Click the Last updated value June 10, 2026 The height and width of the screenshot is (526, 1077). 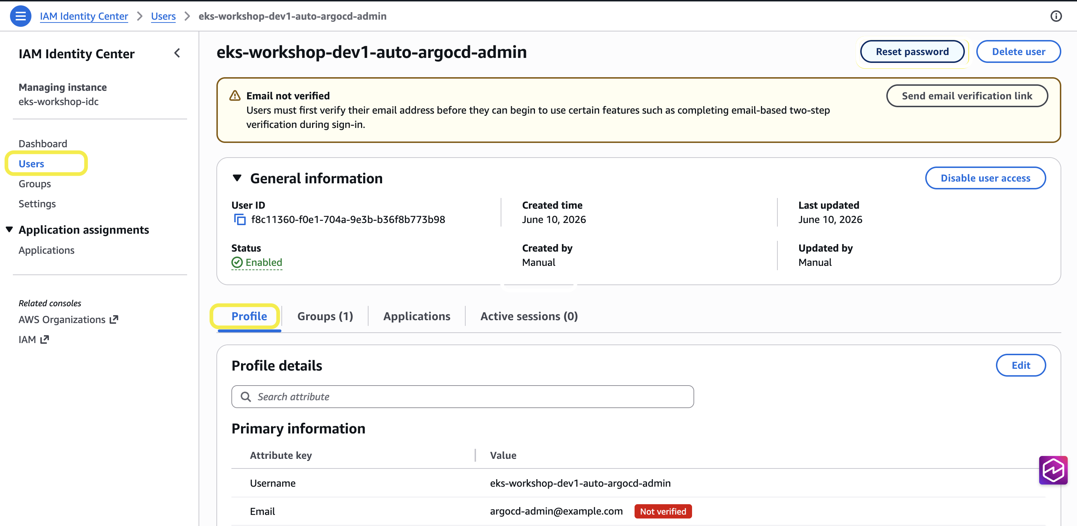coord(830,219)
